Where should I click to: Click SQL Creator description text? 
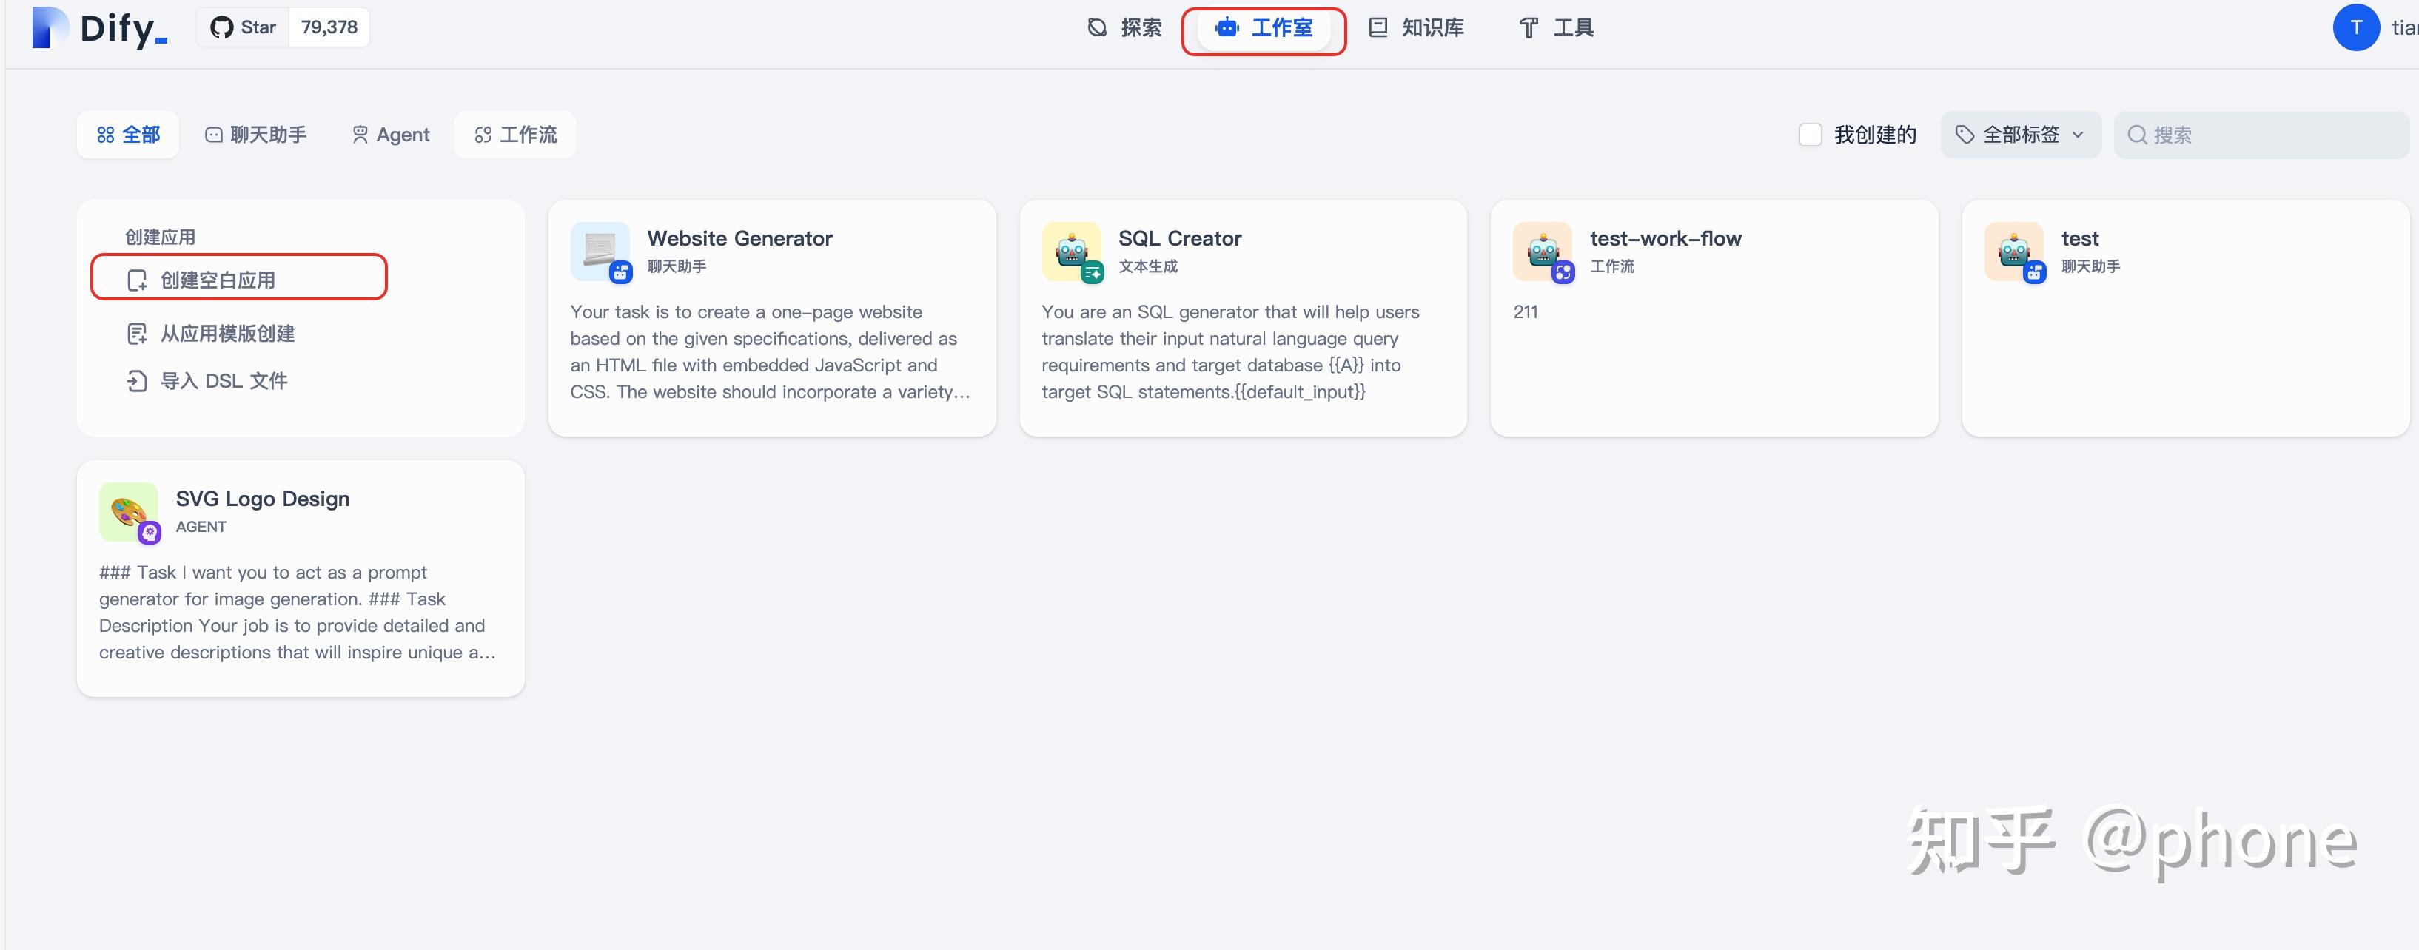[1230, 352]
